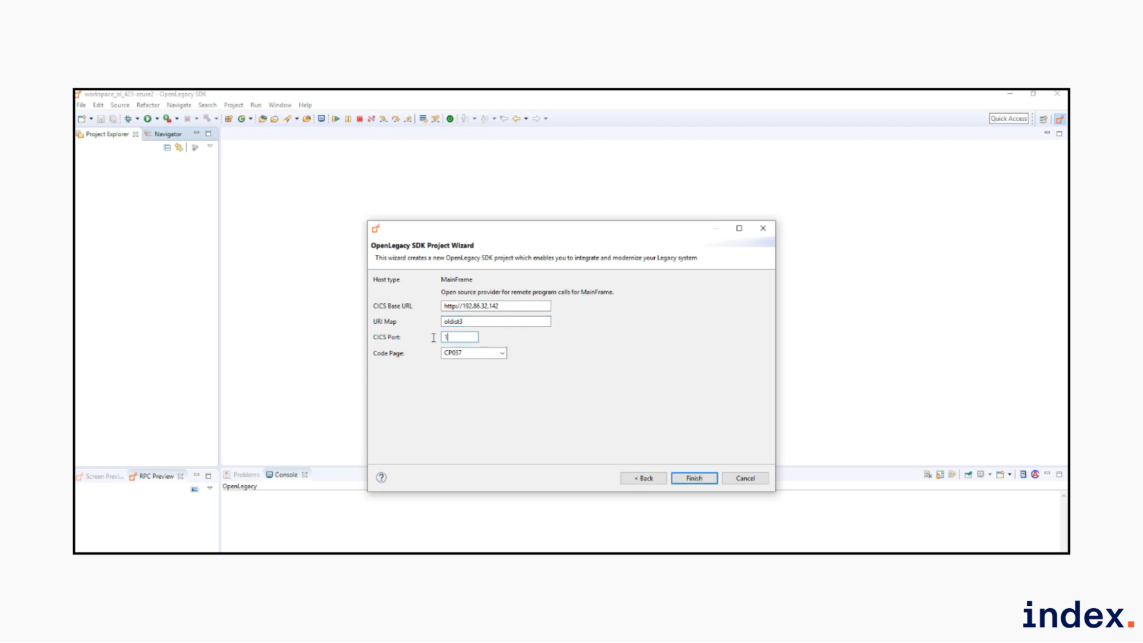
Task: Click the back navigation yellow arrow
Action: pyautogui.click(x=516, y=119)
